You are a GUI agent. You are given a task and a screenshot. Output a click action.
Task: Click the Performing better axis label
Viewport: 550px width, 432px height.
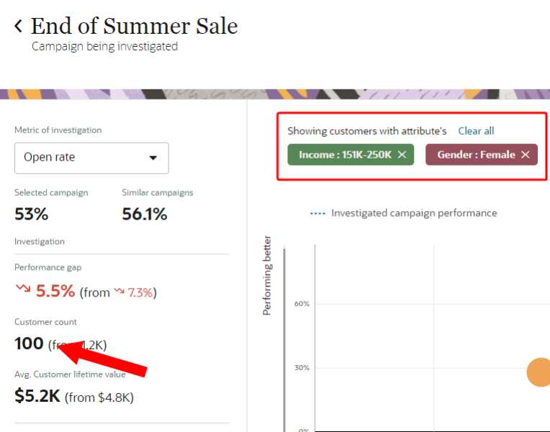[x=267, y=275]
